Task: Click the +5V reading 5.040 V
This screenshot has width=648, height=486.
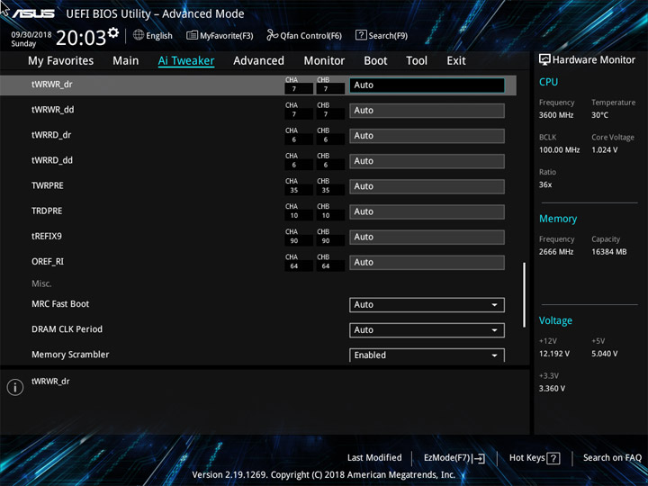Action: pos(605,354)
